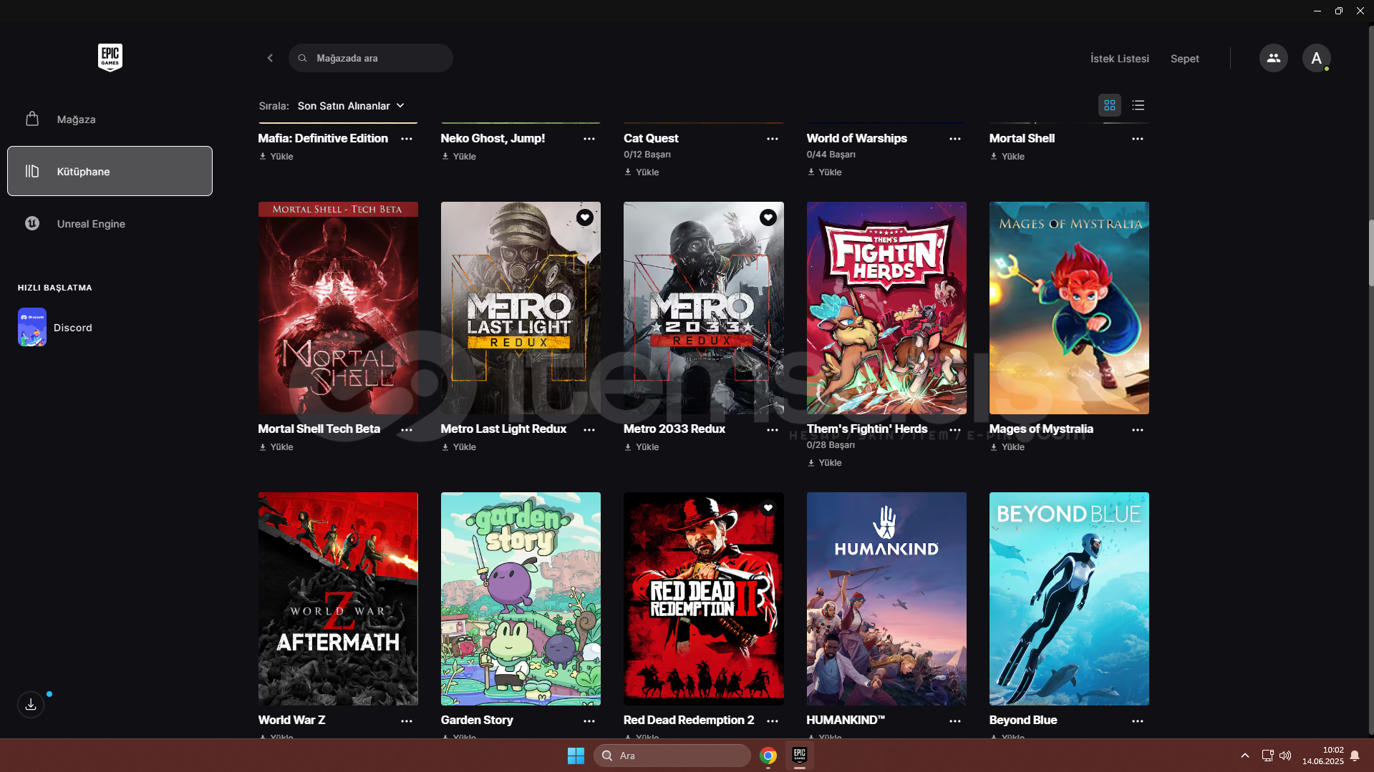This screenshot has height=772, width=1374.
Task: Install Mafia: Definitive Edition via Yükle
Action: pyautogui.click(x=276, y=156)
